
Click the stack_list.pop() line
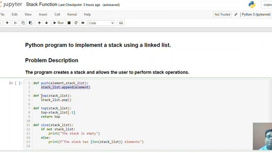click(56, 100)
